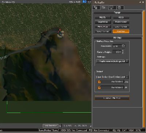This screenshot has height=133, width=146.
Task: Browse for the map settings file
Action: 127,61
